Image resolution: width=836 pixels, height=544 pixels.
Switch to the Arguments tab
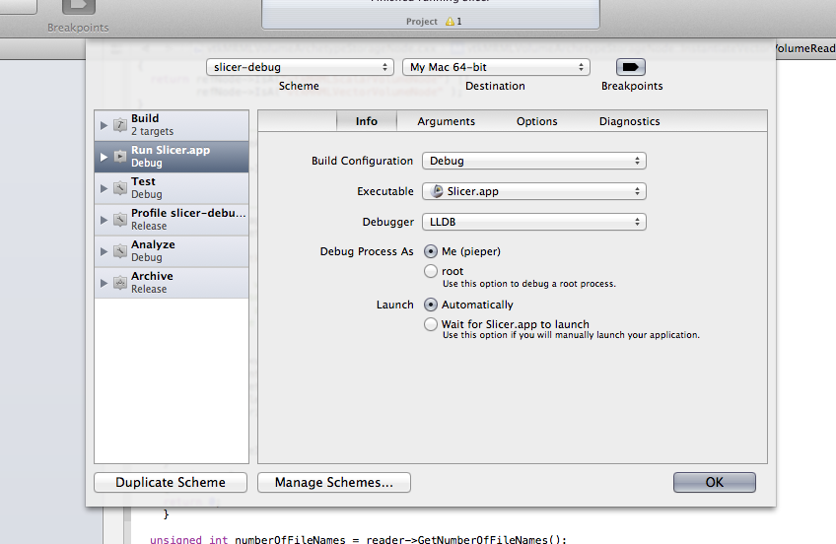[446, 121]
